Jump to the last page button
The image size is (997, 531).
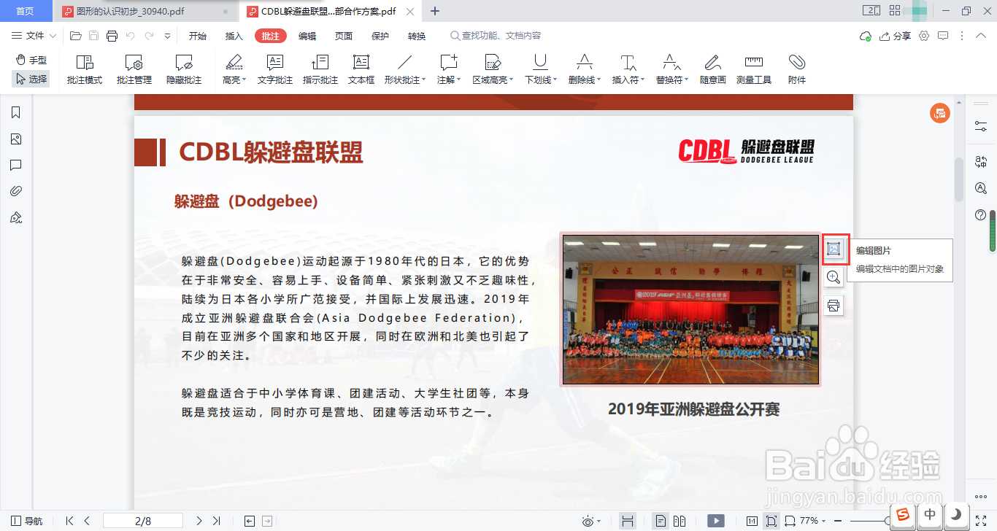coord(216,521)
